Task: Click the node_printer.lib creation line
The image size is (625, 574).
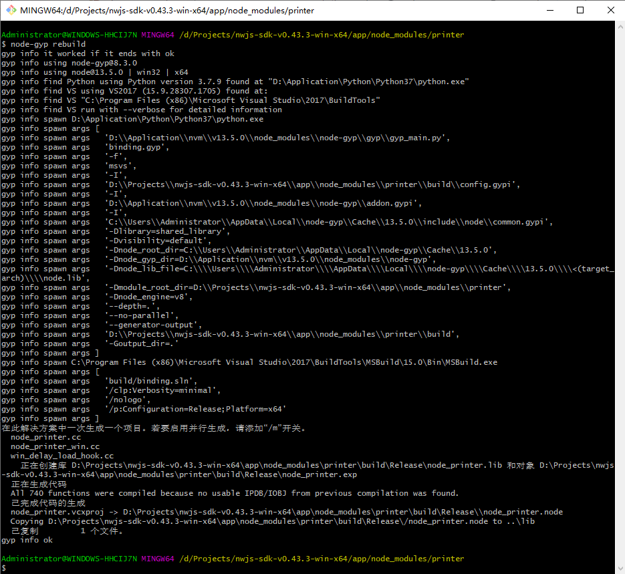Action: click(x=307, y=470)
